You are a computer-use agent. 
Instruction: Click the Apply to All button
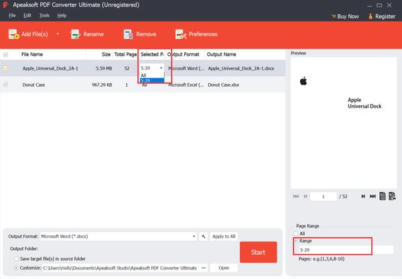(x=223, y=236)
